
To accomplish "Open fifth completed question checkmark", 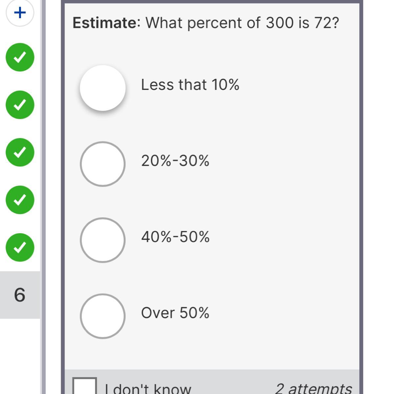I will [20, 248].
